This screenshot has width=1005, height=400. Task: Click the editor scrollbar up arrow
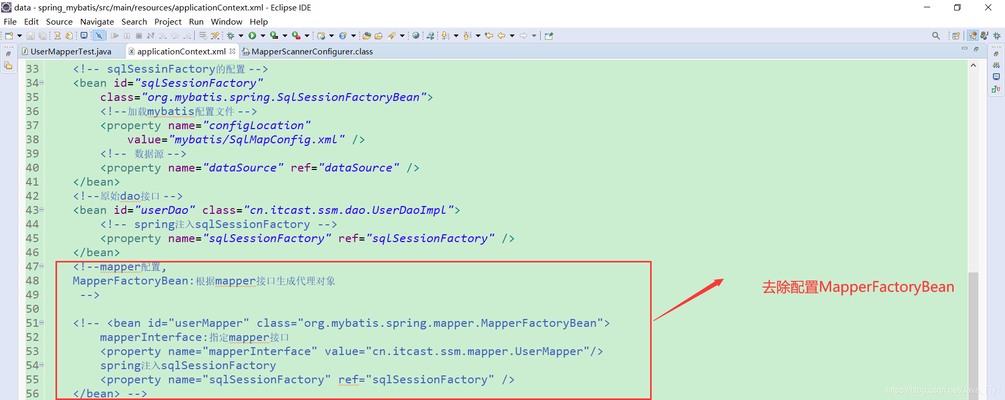[973, 65]
